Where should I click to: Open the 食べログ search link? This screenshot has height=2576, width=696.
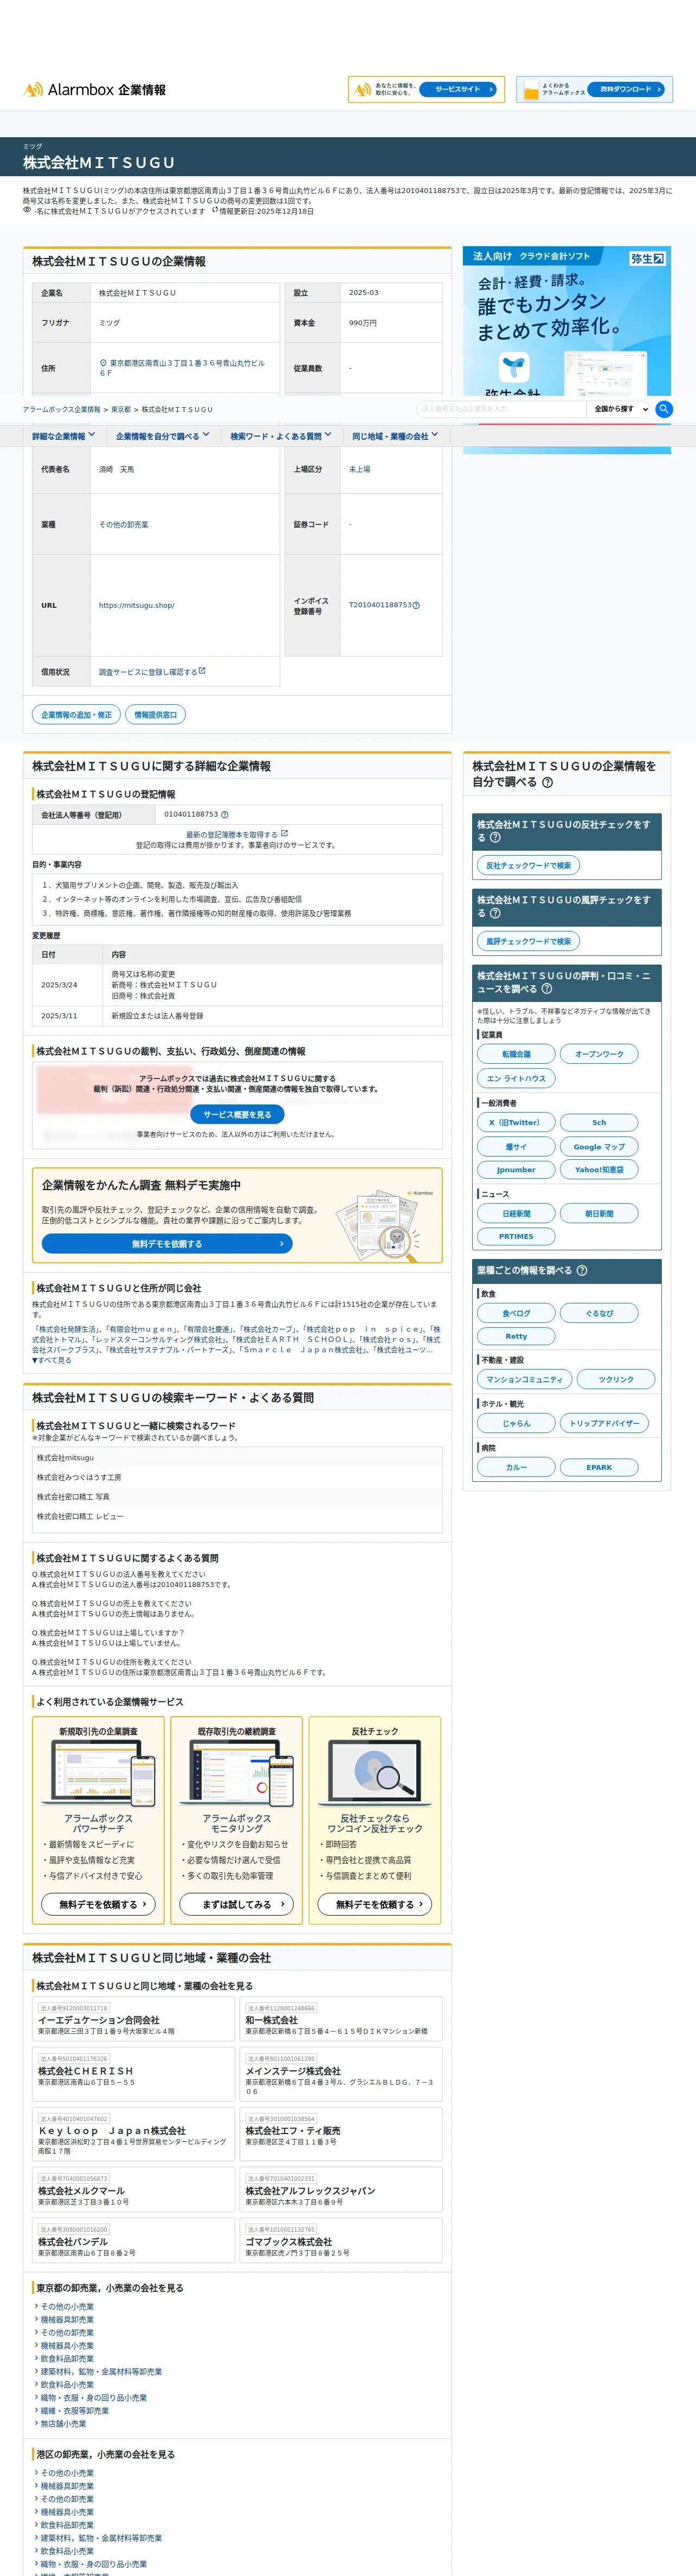(x=516, y=1313)
